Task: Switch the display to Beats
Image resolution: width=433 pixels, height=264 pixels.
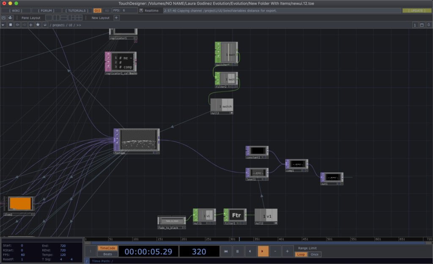Action: click(x=107, y=254)
